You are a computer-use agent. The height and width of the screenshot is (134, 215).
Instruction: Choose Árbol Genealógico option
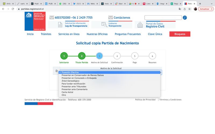(x=109, y=81)
